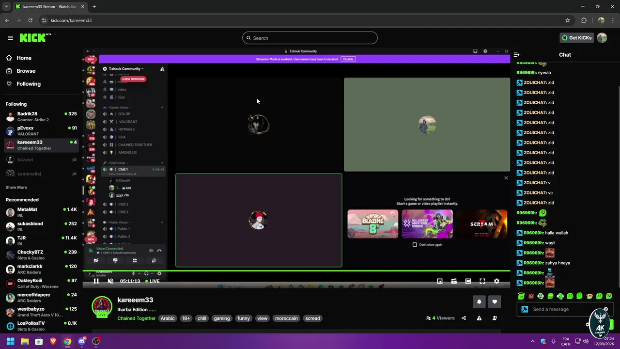620x349 pixels.
Task: Toggle fullscreen on the player
Action: pyautogui.click(x=482, y=281)
